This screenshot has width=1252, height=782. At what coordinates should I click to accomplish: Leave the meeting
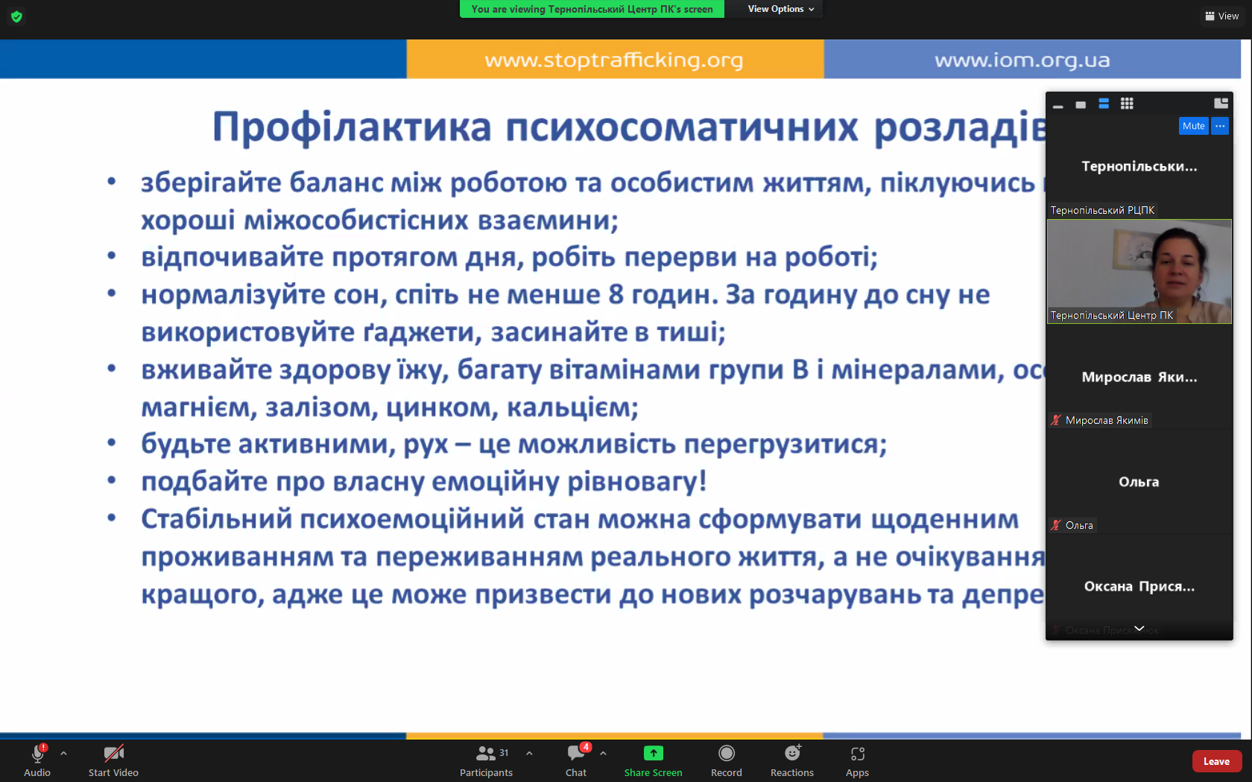pos(1216,761)
